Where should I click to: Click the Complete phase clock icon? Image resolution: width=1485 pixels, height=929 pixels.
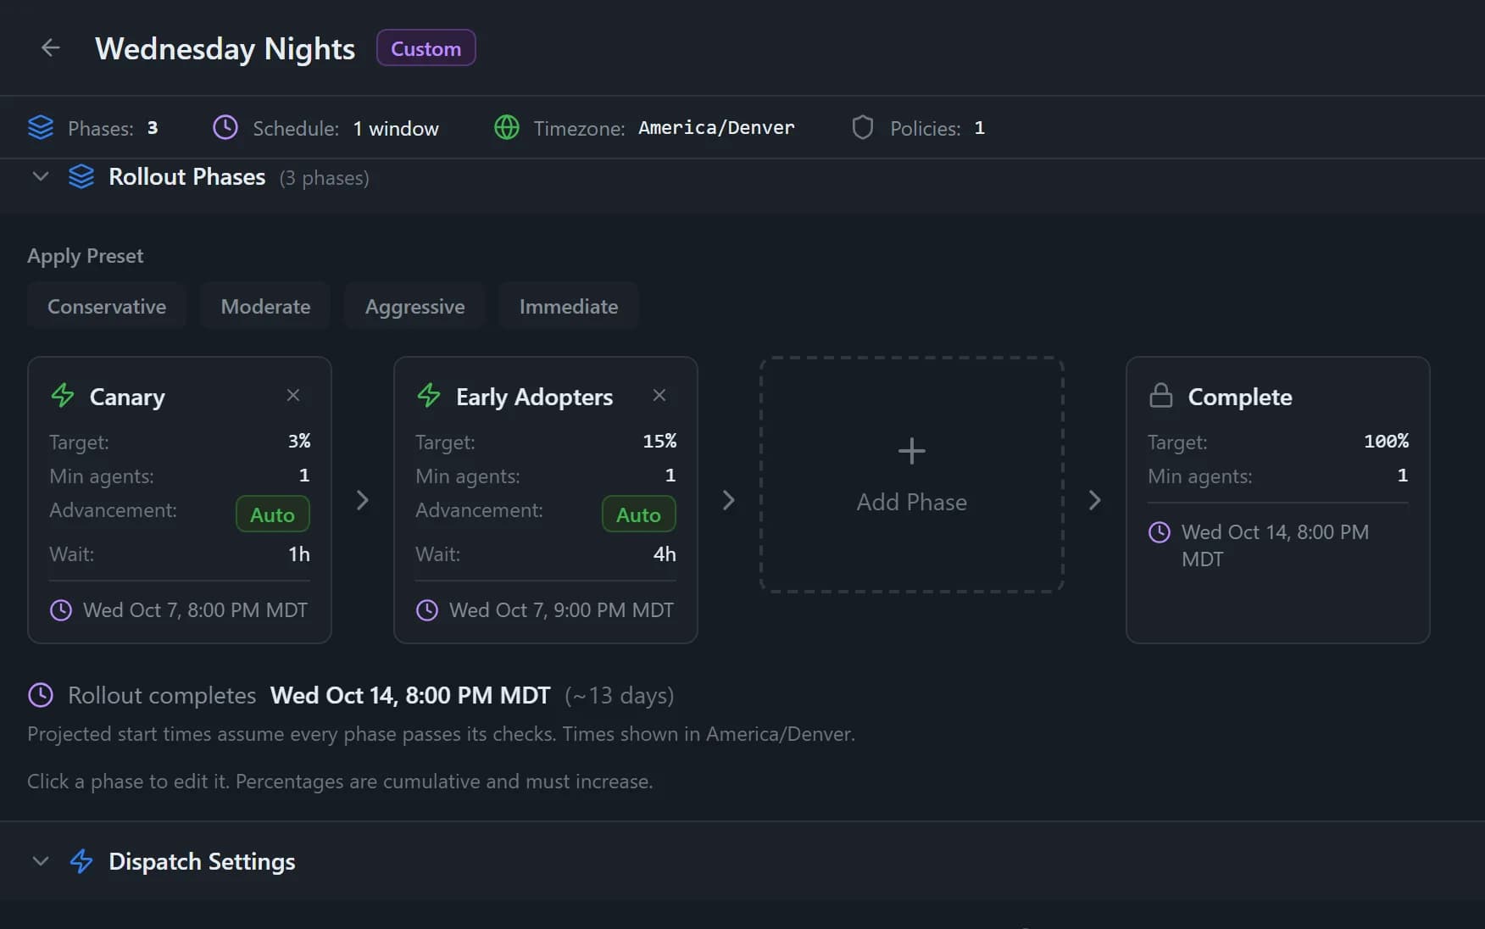tap(1160, 532)
